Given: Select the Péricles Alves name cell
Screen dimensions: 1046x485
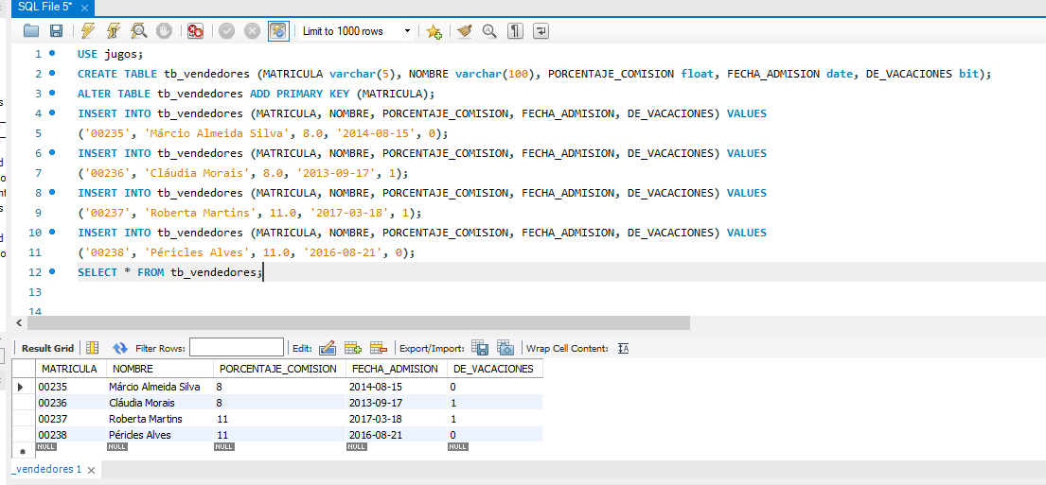Looking at the screenshot, I should (160, 435).
